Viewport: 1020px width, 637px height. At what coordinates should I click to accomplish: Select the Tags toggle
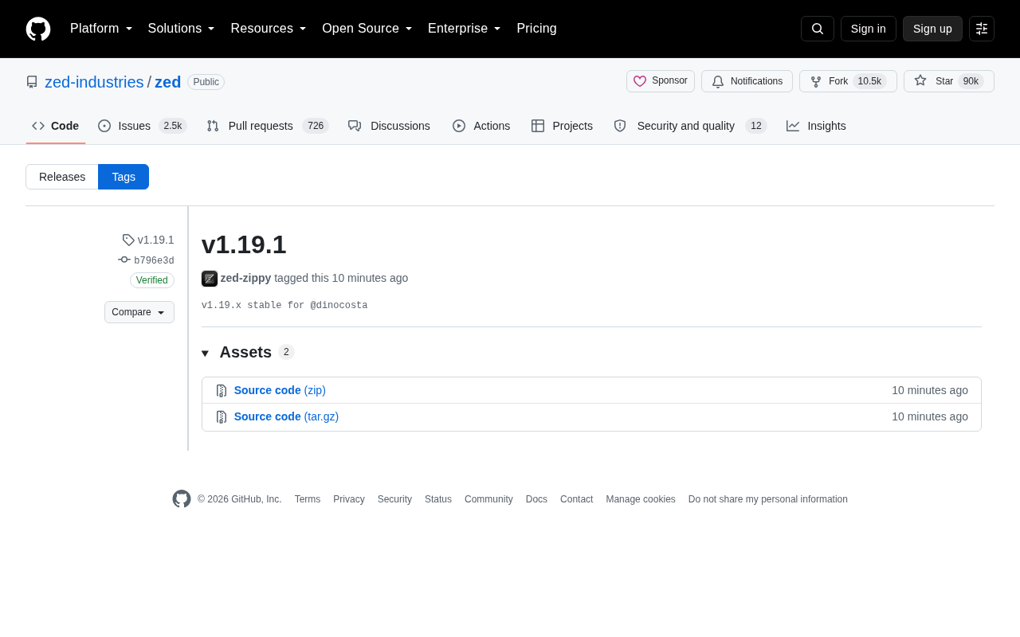tap(124, 177)
